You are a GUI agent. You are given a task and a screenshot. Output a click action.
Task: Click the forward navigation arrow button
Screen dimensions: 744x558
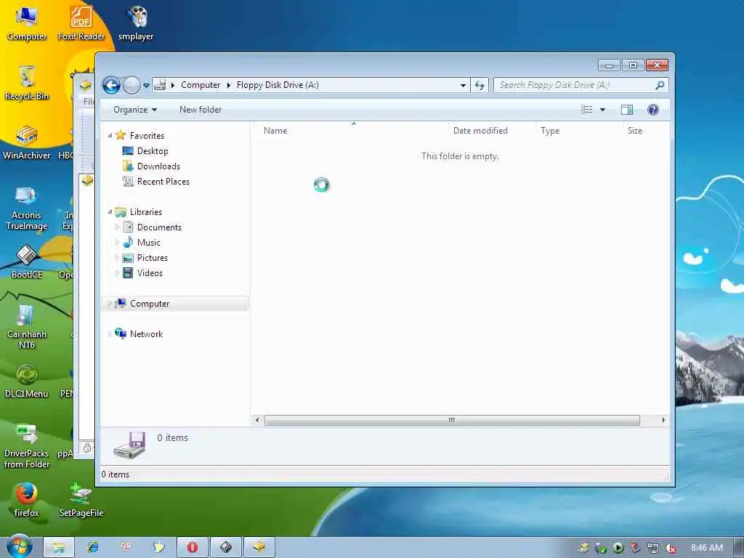(132, 86)
